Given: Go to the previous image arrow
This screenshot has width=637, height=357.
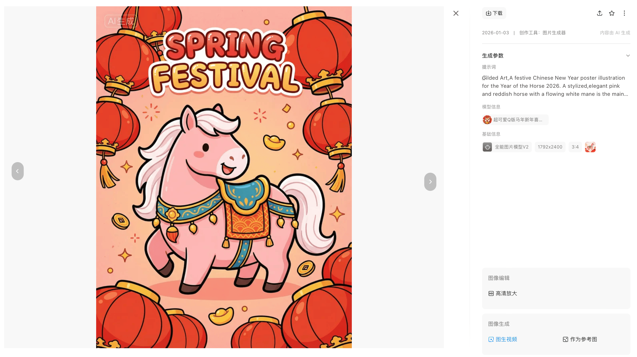Looking at the screenshot, I should pyautogui.click(x=18, y=171).
